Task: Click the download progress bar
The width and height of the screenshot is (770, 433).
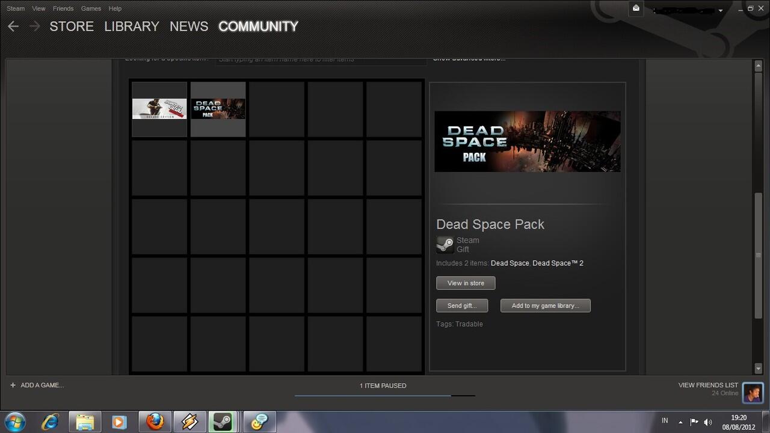Action: (385, 396)
